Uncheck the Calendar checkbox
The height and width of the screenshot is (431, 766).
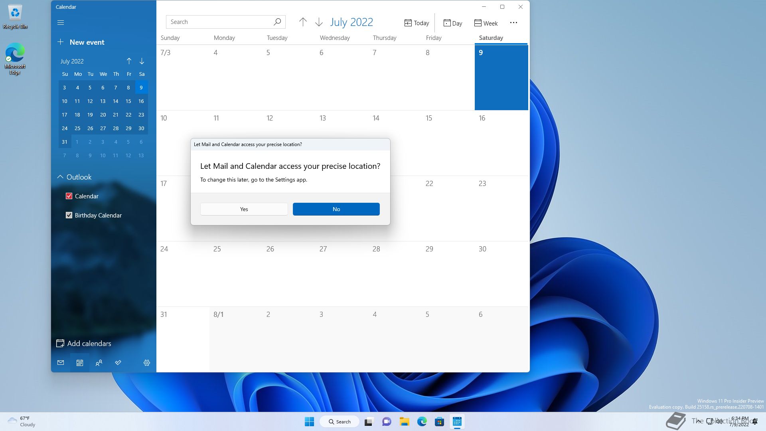pyautogui.click(x=69, y=196)
